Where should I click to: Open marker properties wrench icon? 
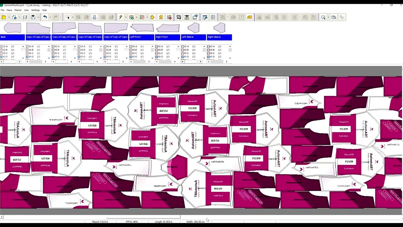click(205, 17)
